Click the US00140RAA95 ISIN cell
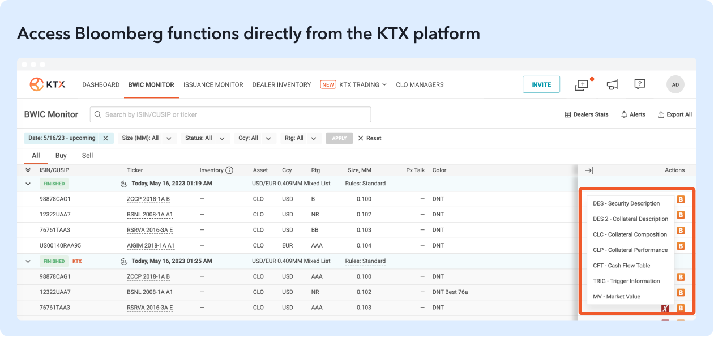This screenshot has height=337, width=714. 60,246
